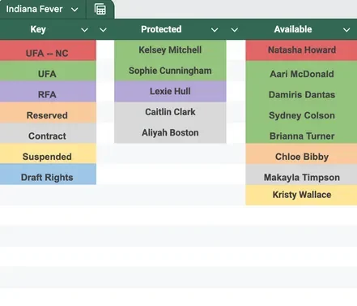This screenshot has width=357, height=306.
Task: Click the Sydney Colson cell
Action: coord(301,113)
